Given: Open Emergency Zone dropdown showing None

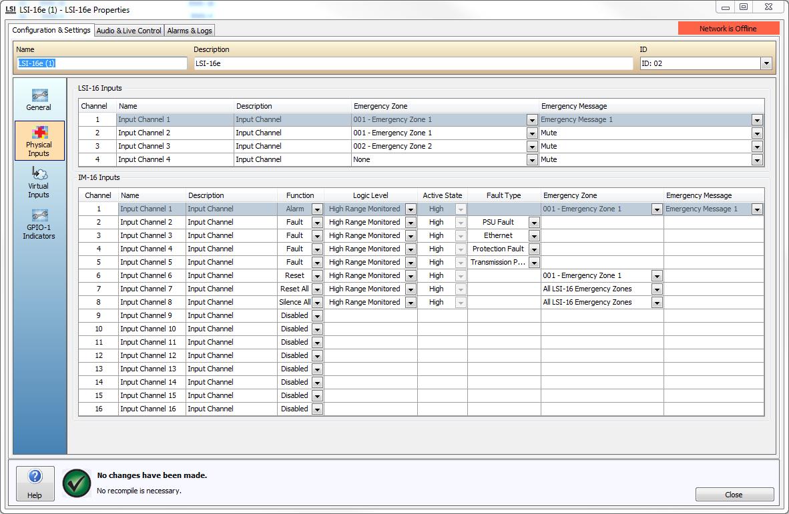Looking at the screenshot, I should click(532, 160).
